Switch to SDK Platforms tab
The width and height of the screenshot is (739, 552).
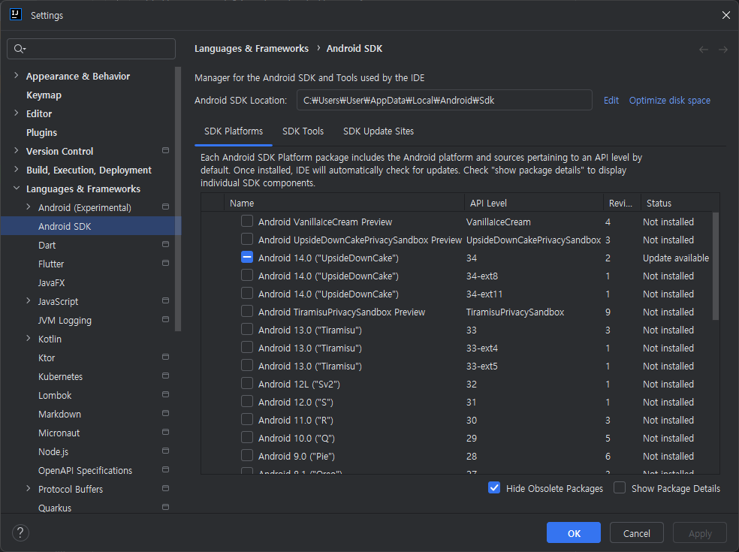[234, 131]
